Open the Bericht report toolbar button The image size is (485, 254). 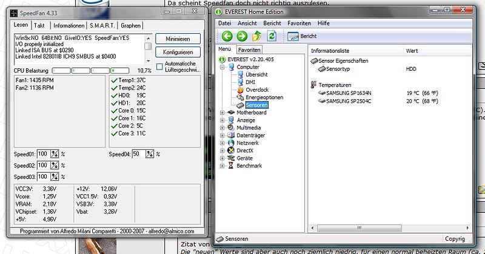[302, 36]
